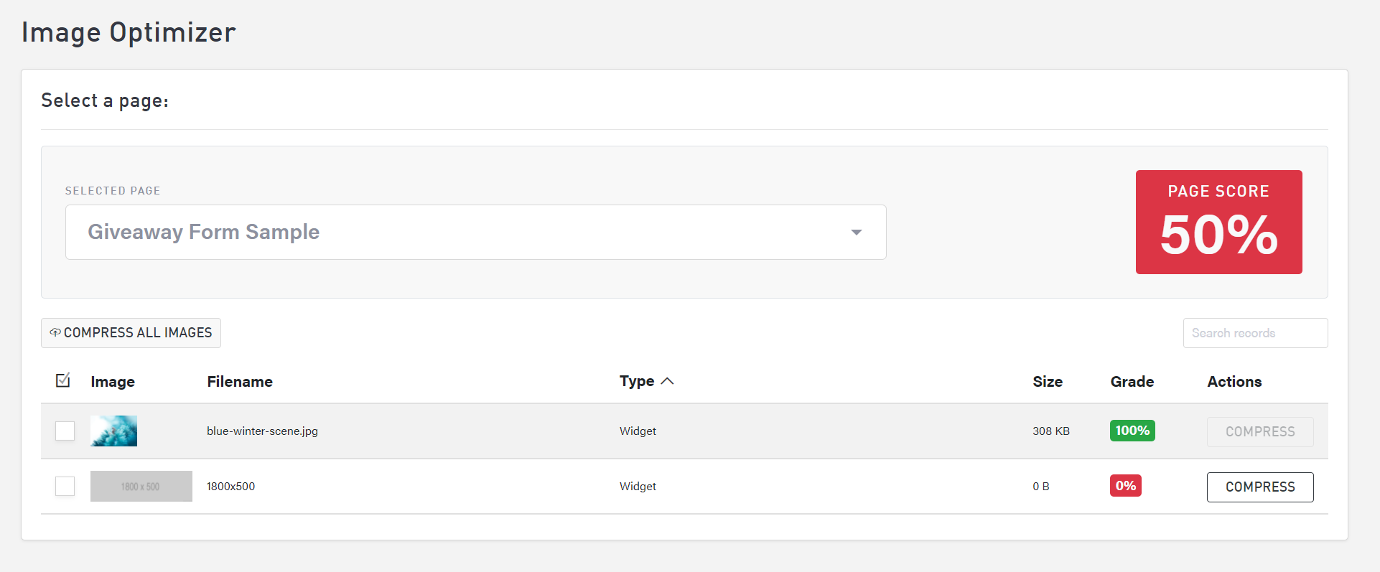The image size is (1380, 572).
Task: Click the blue-winter-scene.jpg filename
Action: click(x=262, y=431)
